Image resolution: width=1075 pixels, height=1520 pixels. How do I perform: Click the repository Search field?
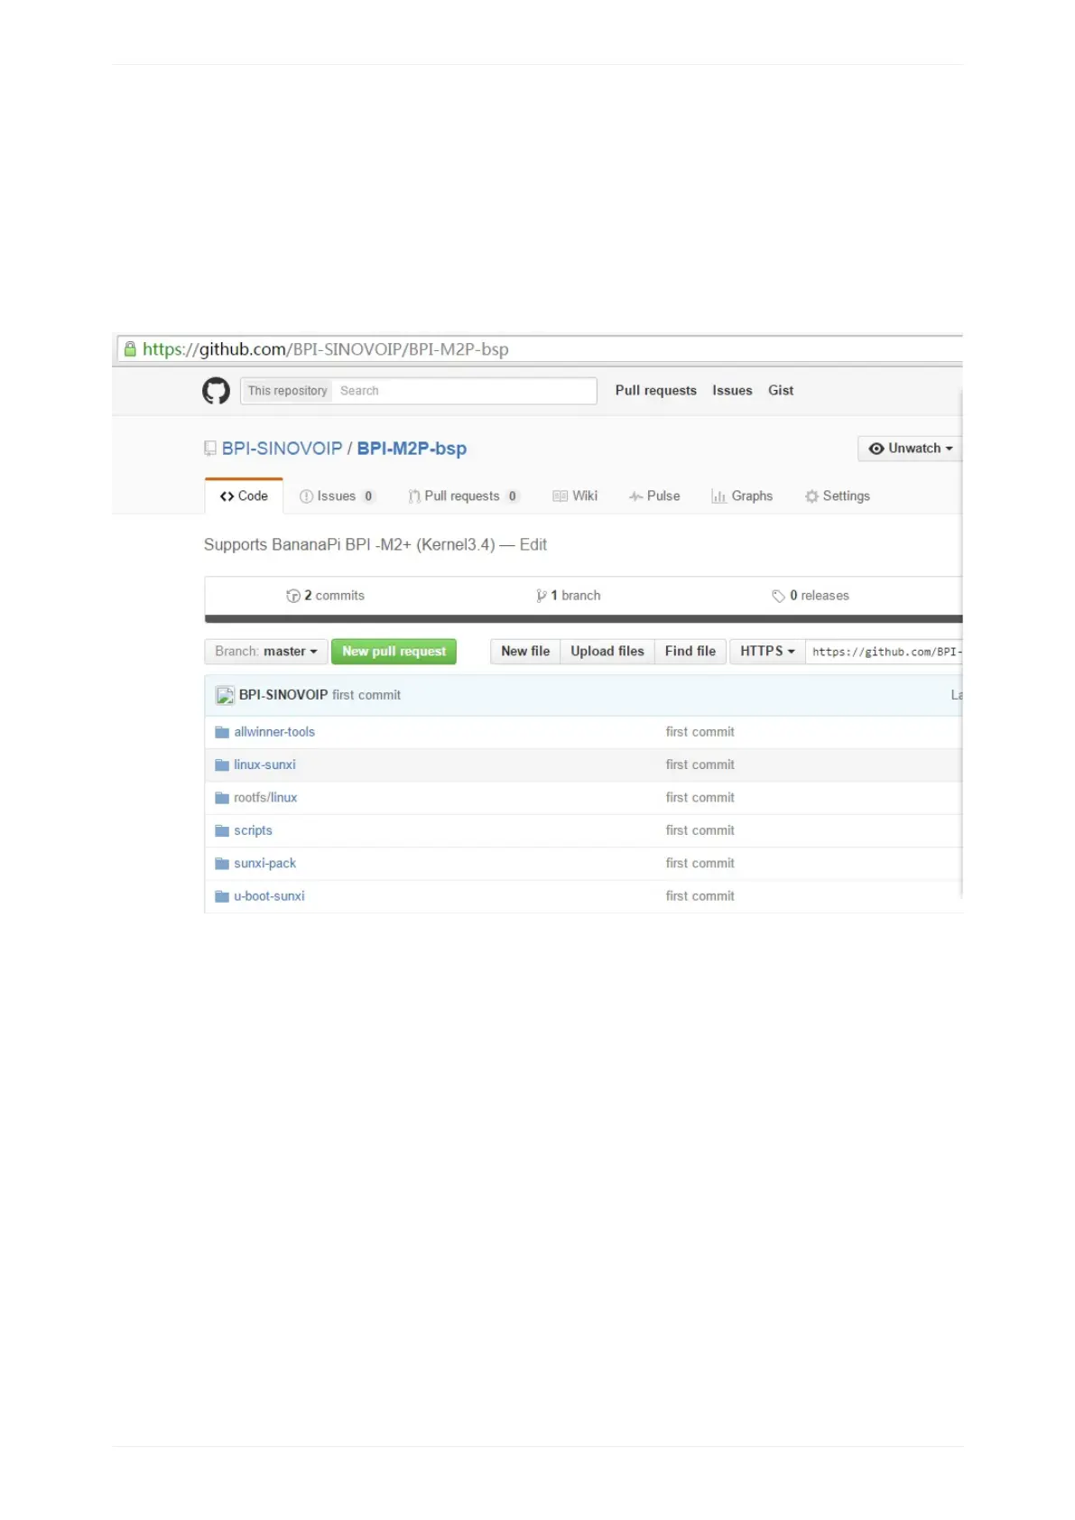coord(465,391)
